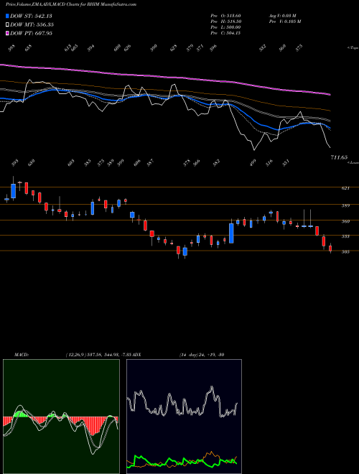Click the 505 price level label
359x474 pixels.
pyautogui.click(x=345, y=251)
